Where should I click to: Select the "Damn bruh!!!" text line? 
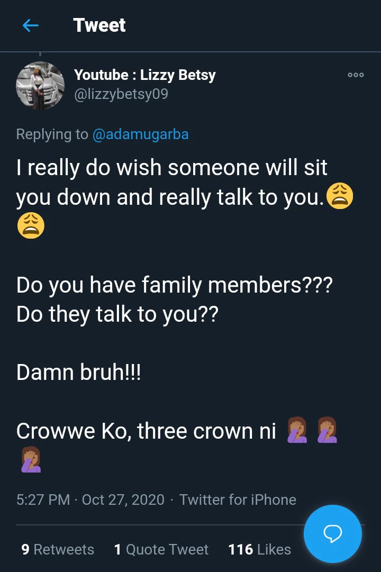pos(79,373)
